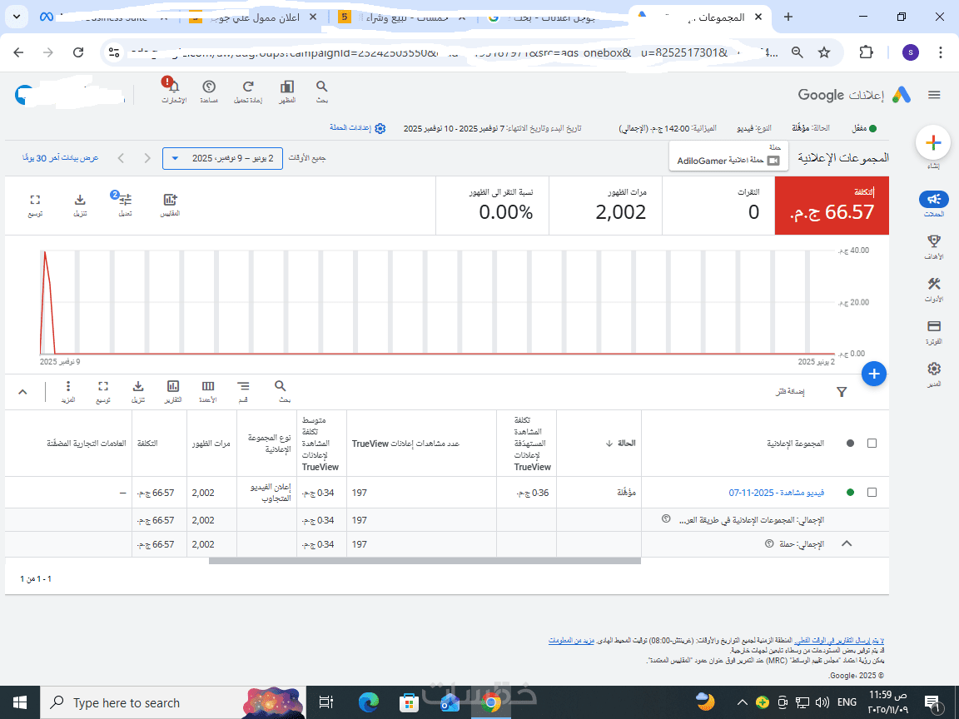Image resolution: width=959 pixels, height=719 pixels.
Task: Open the date range dropdown
Action: 222,158
